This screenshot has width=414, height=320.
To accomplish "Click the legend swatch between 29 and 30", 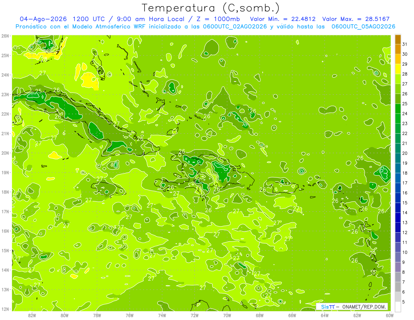I will tap(398, 59).
